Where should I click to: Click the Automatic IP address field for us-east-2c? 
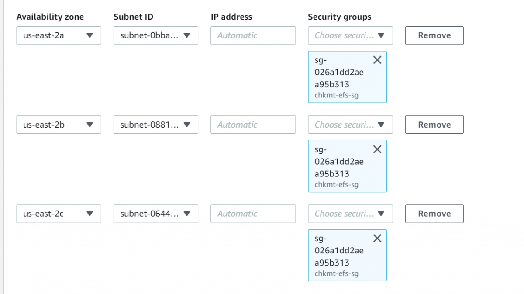[253, 214]
